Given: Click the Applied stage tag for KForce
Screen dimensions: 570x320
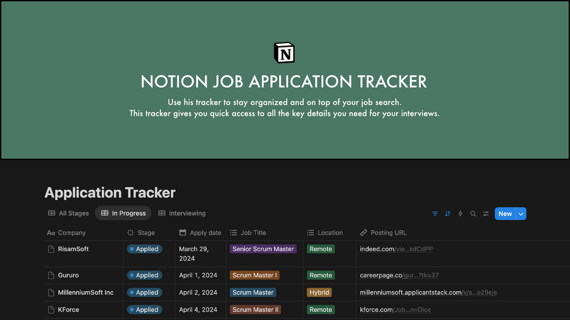Looking at the screenshot, I should point(144,310).
